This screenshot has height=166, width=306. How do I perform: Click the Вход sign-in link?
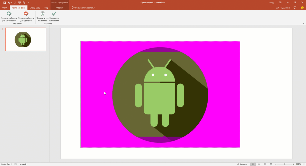[x=272, y=3]
